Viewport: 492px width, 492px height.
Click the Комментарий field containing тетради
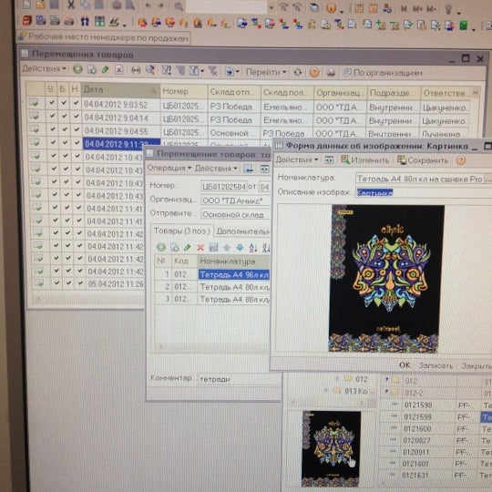coord(239,379)
